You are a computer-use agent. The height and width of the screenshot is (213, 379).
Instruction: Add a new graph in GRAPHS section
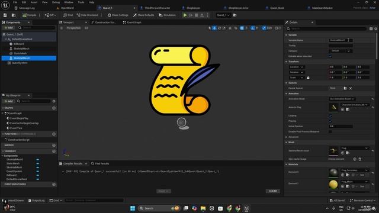pos(54,108)
